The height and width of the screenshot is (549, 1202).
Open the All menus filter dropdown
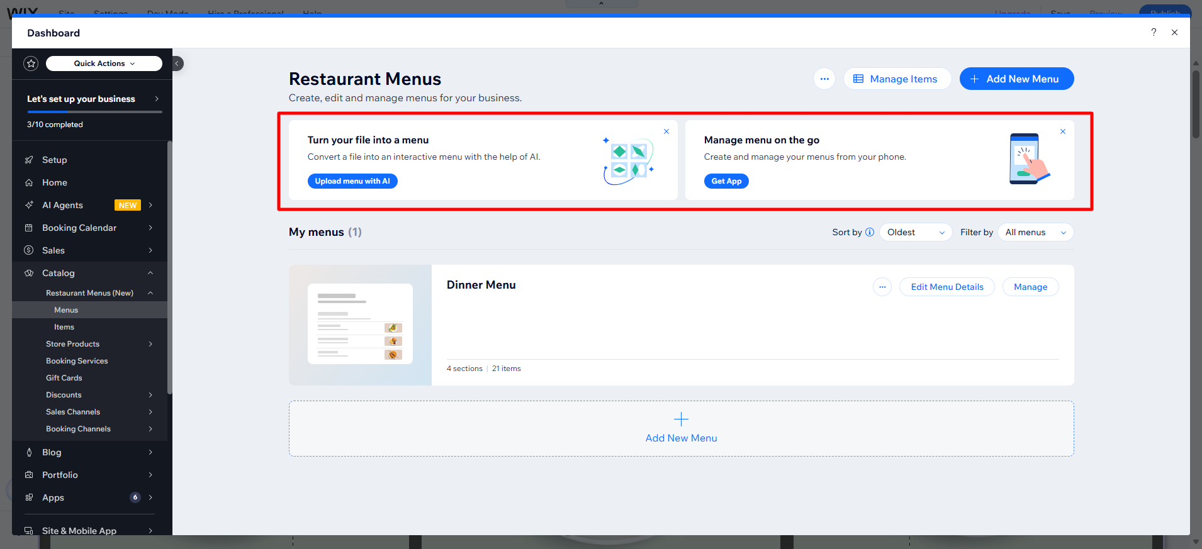tap(1036, 232)
